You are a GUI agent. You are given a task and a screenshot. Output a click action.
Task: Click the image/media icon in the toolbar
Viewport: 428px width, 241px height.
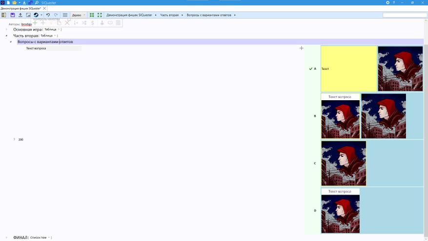[x=28, y=15]
